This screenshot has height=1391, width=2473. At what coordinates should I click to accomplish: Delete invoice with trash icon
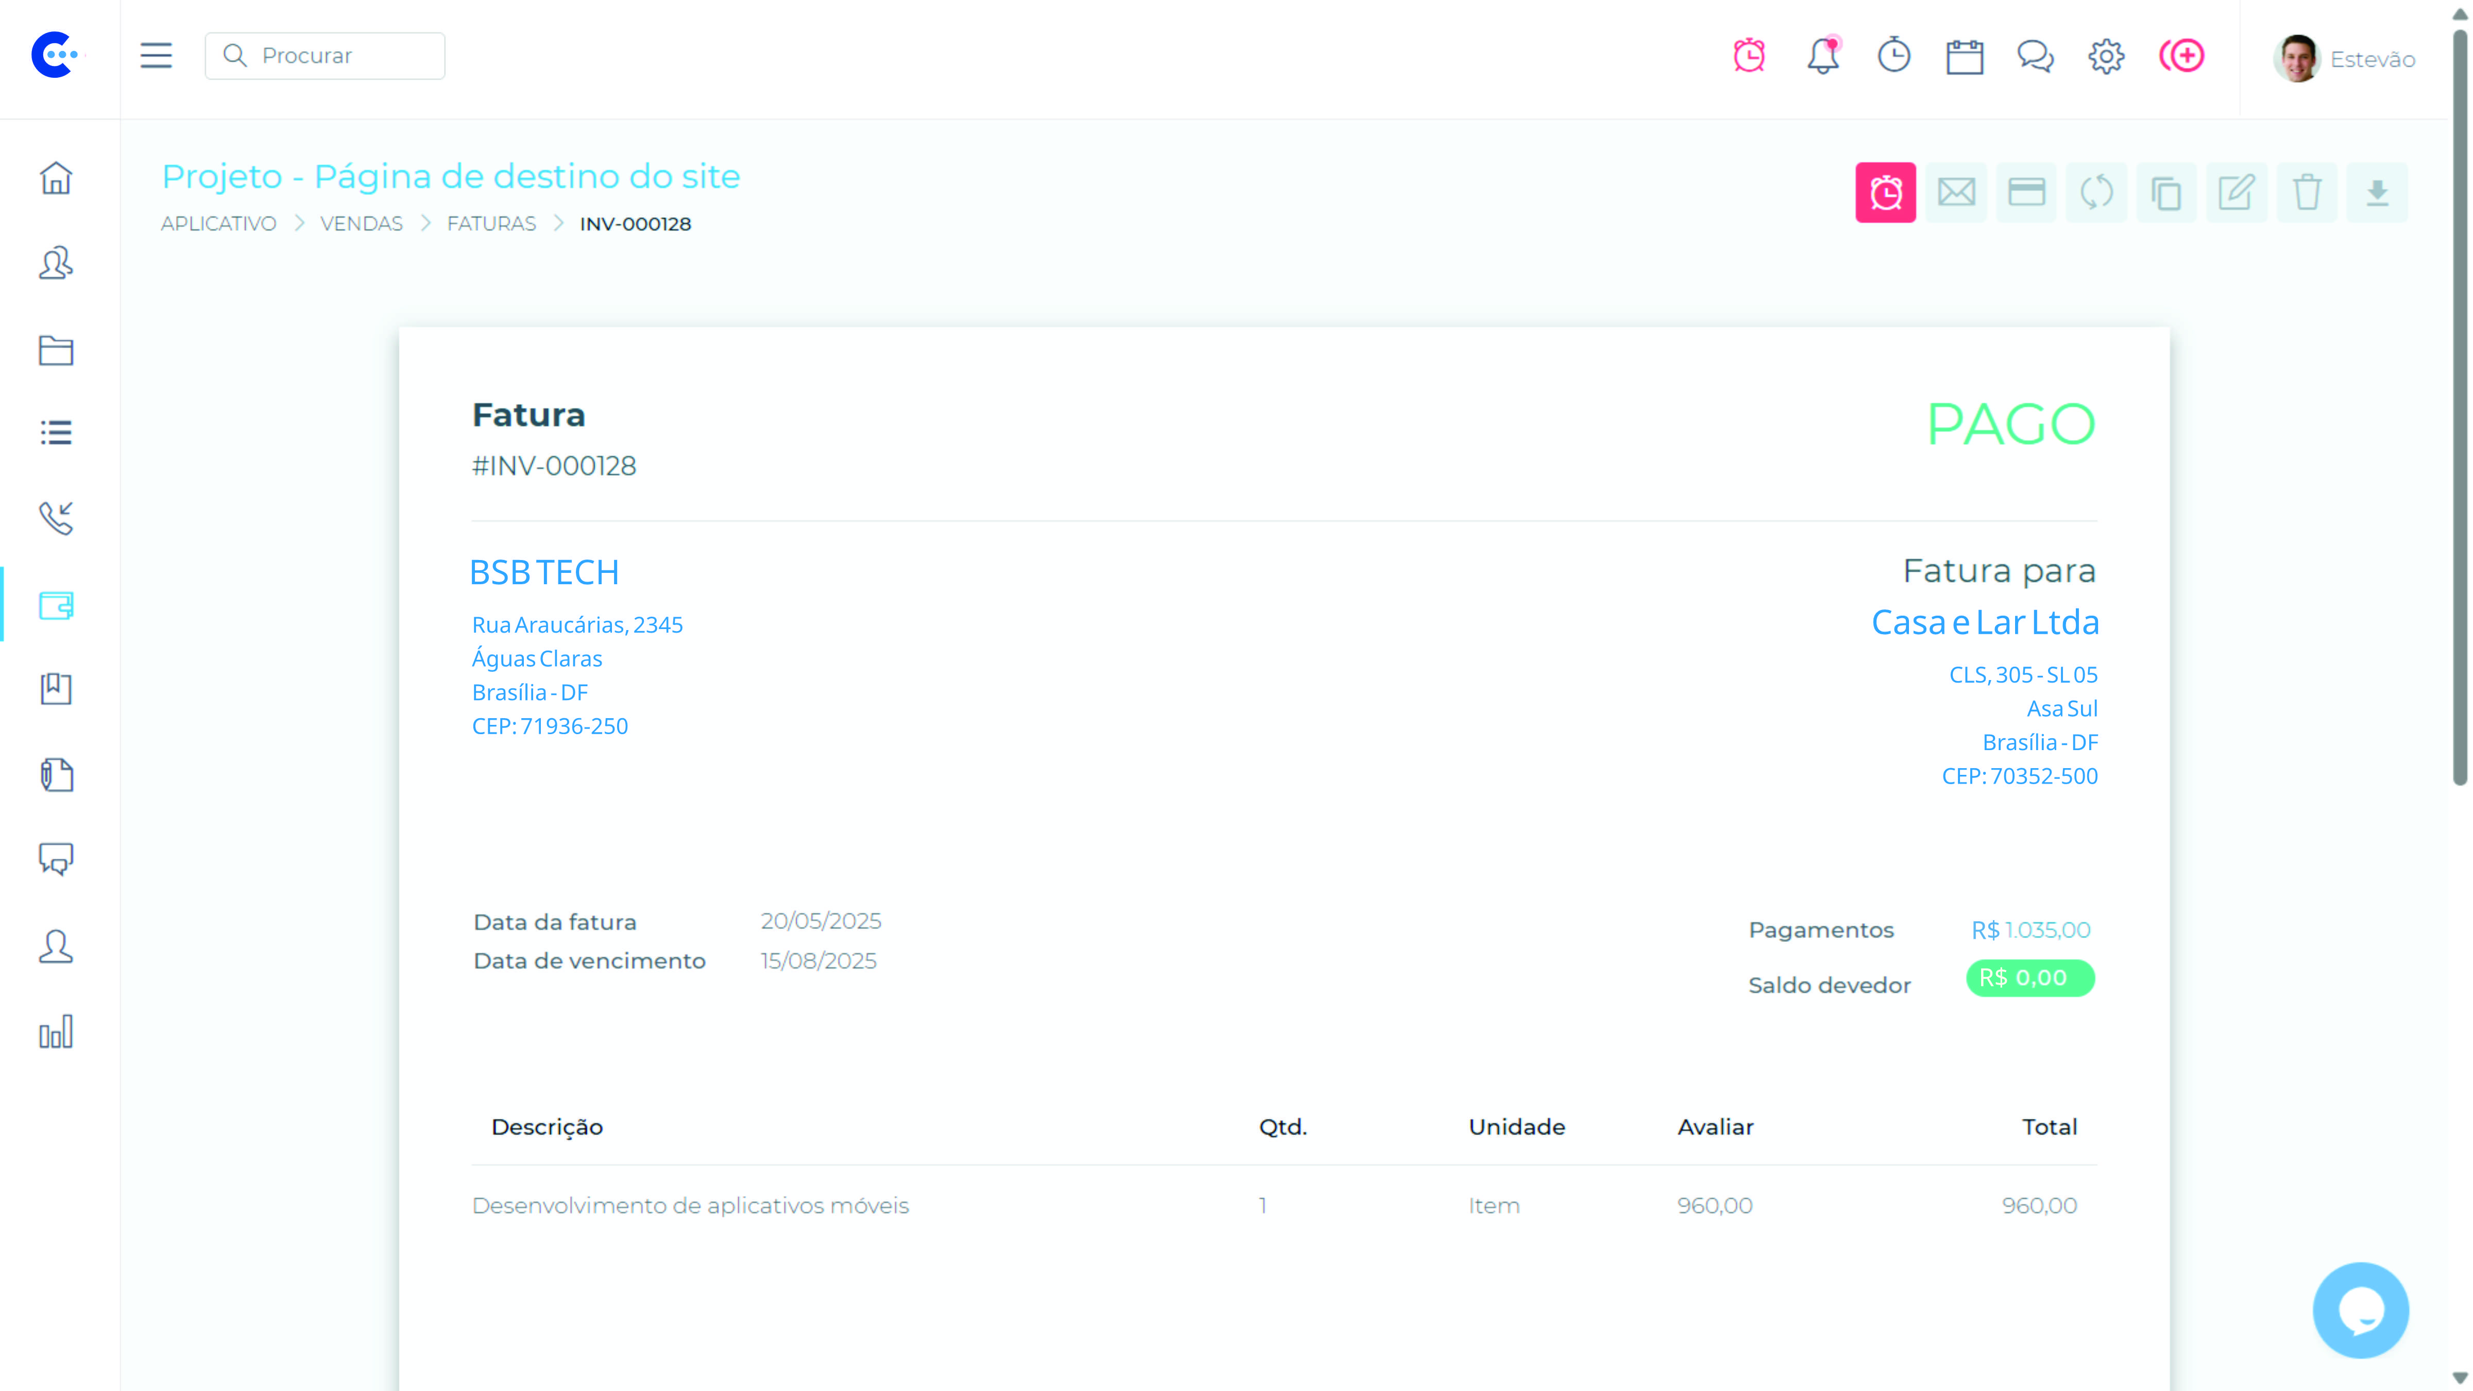click(x=2307, y=193)
